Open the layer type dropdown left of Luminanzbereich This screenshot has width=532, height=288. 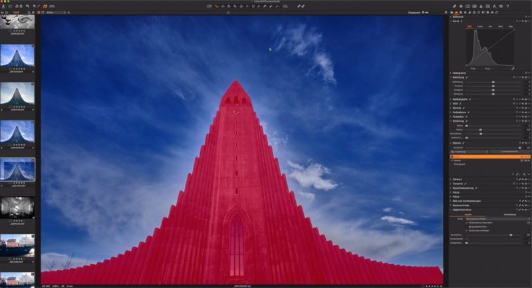click(x=469, y=152)
